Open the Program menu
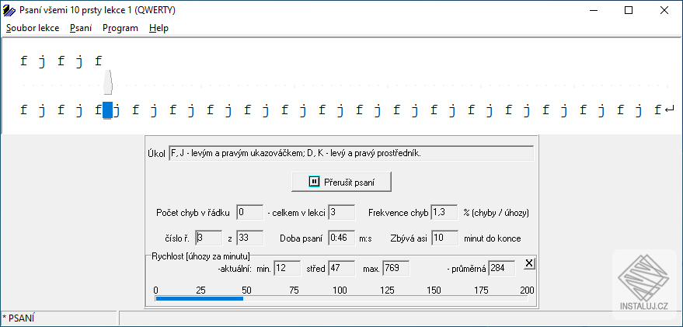Screen dimensions: 683x327 [120, 28]
